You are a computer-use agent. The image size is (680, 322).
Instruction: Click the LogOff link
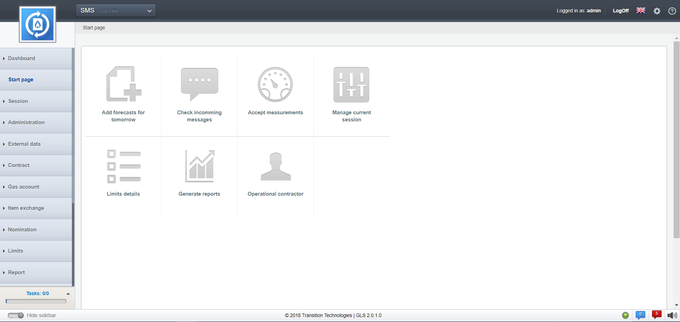pos(620,11)
